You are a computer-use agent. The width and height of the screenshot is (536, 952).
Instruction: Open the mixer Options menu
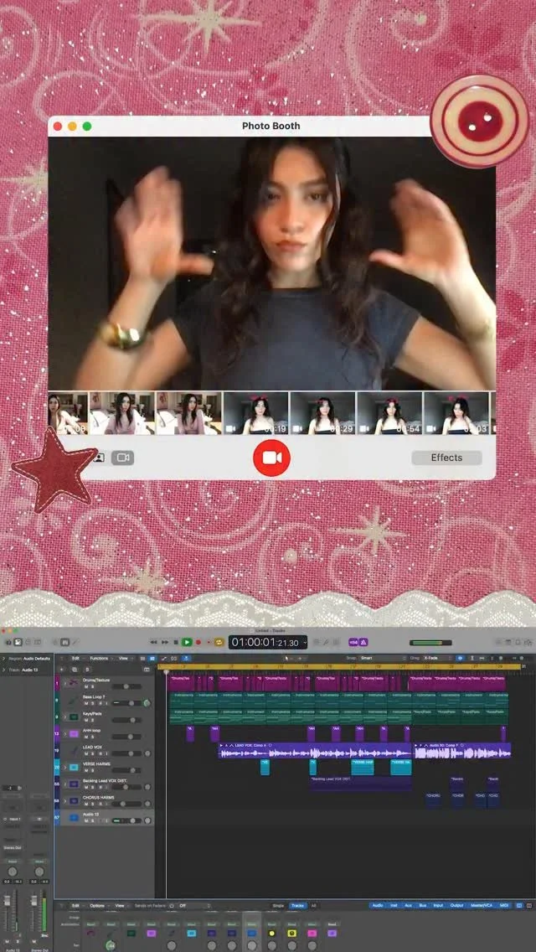[x=97, y=905]
